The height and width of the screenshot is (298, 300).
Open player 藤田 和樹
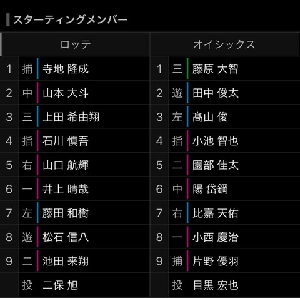point(66,213)
